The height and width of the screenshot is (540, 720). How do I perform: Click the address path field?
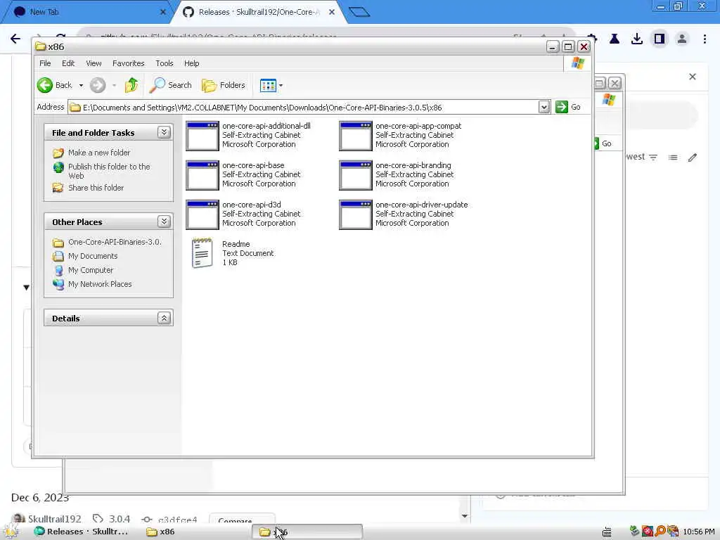point(303,108)
